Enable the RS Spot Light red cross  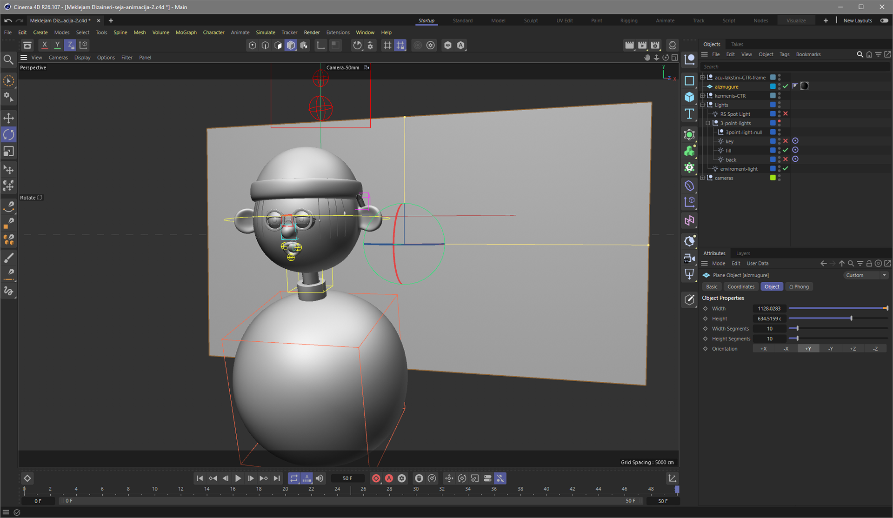(786, 114)
